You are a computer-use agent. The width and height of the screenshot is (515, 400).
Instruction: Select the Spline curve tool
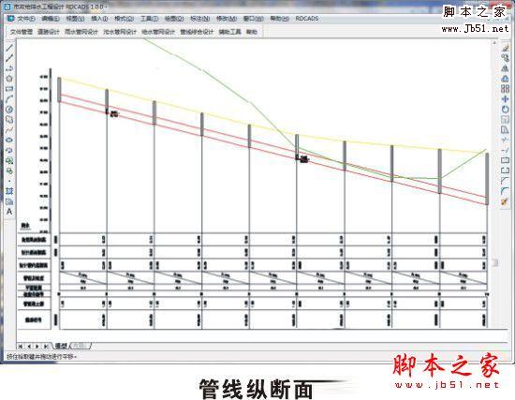pyautogui.click(x=9, y=130)
